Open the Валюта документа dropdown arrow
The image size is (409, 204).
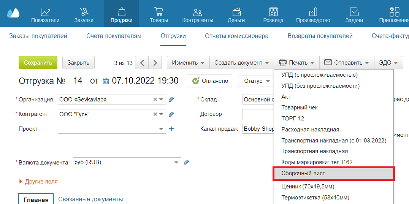pyautogui.click(x=176, y=163)
